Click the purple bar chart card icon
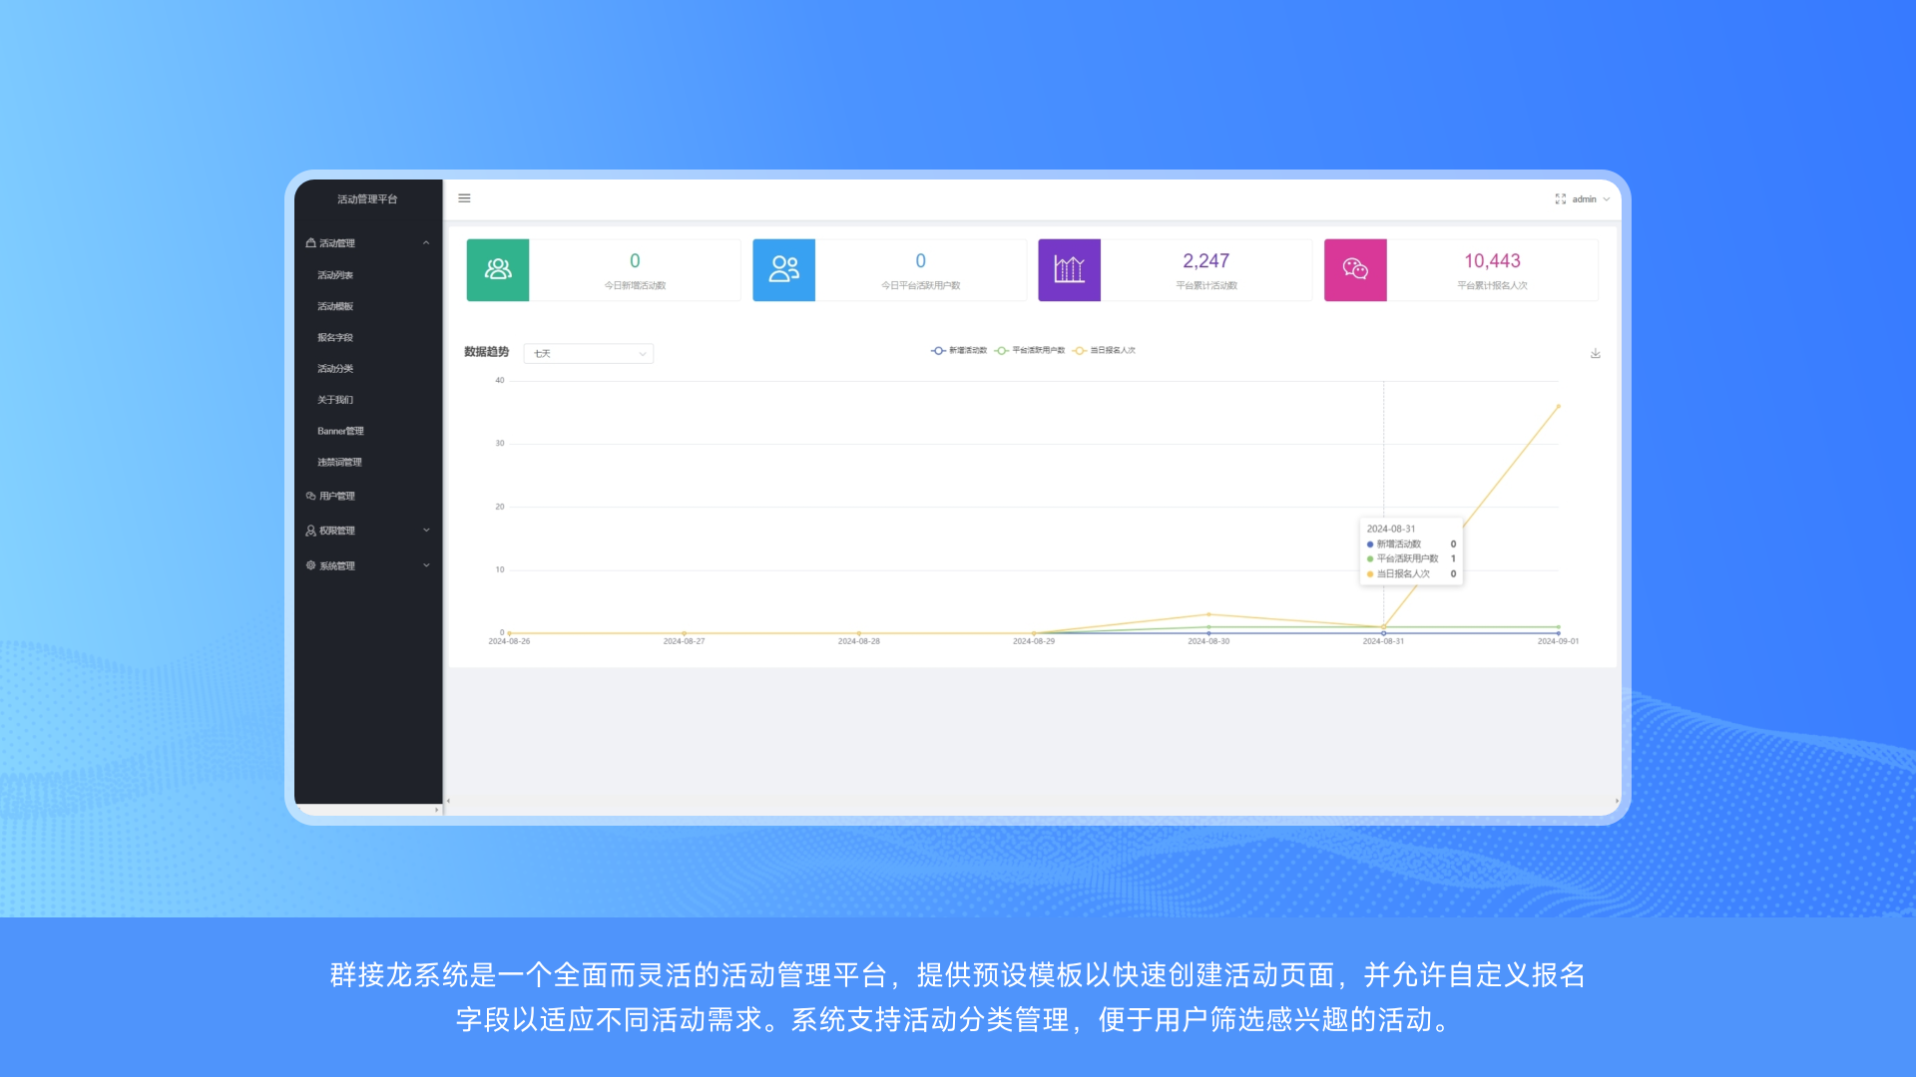Image resolution: width=1916 pixels, height=1077 pixels. pyautogui.click(x=1069, y=269)
